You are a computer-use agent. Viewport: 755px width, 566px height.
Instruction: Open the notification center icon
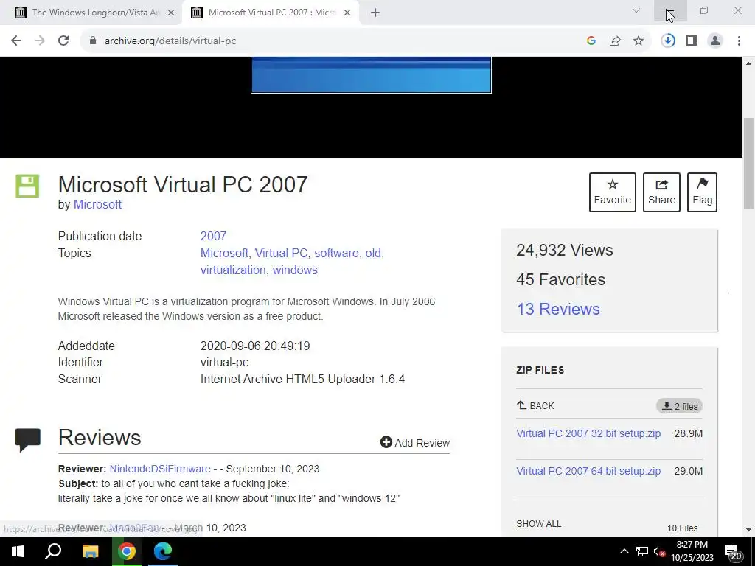tap(734, 551)
